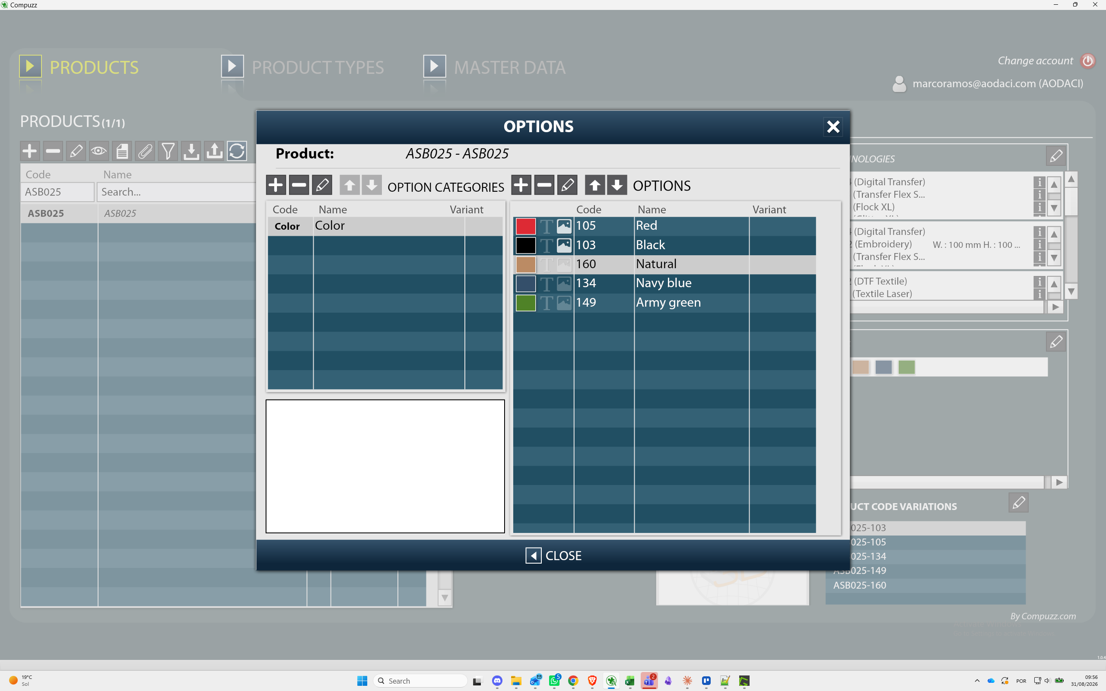Select option name Army green
Viewport: 1106px width, 691px height.
click(x=668, y=303)
